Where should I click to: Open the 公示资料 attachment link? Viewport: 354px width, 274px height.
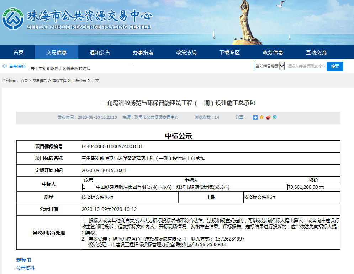pos(25,268)
